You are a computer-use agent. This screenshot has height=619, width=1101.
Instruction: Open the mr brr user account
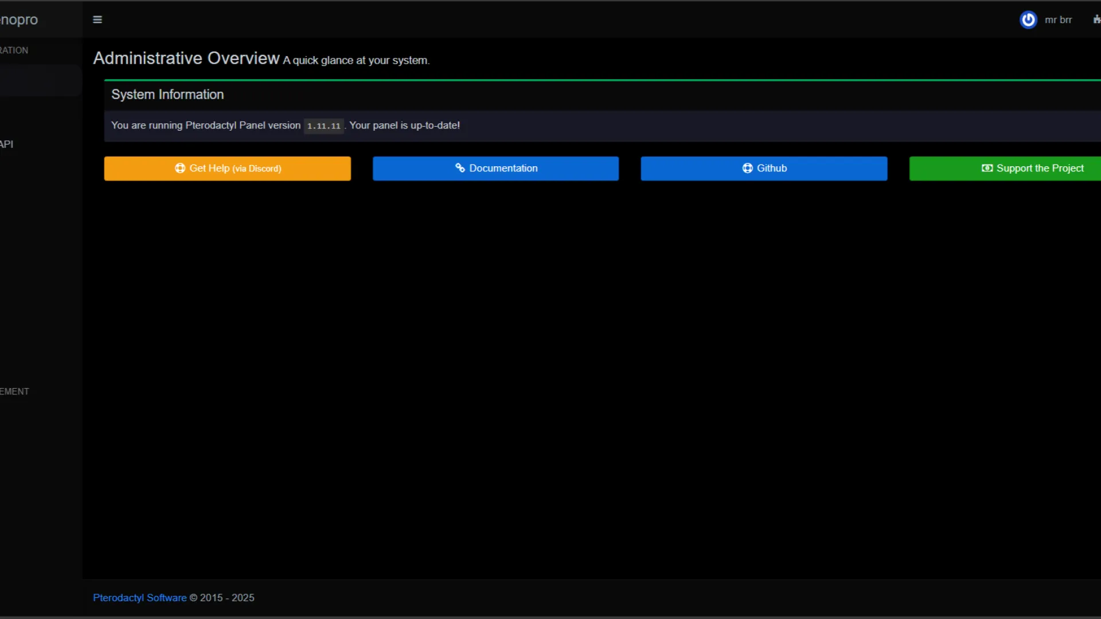pos(1058,19)
